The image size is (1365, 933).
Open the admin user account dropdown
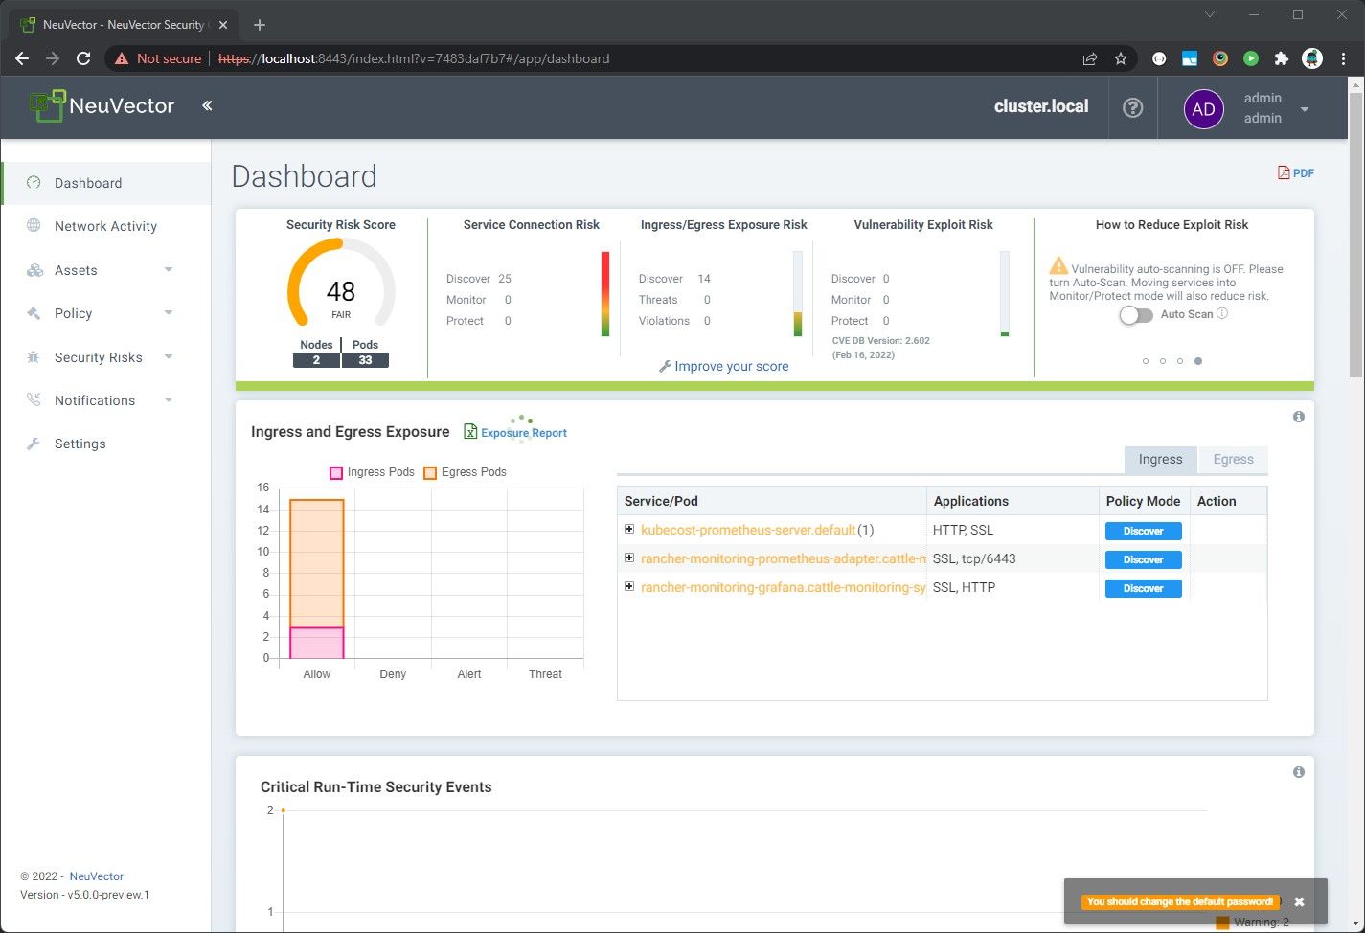pyautogui.click(x=1305, y=109)
